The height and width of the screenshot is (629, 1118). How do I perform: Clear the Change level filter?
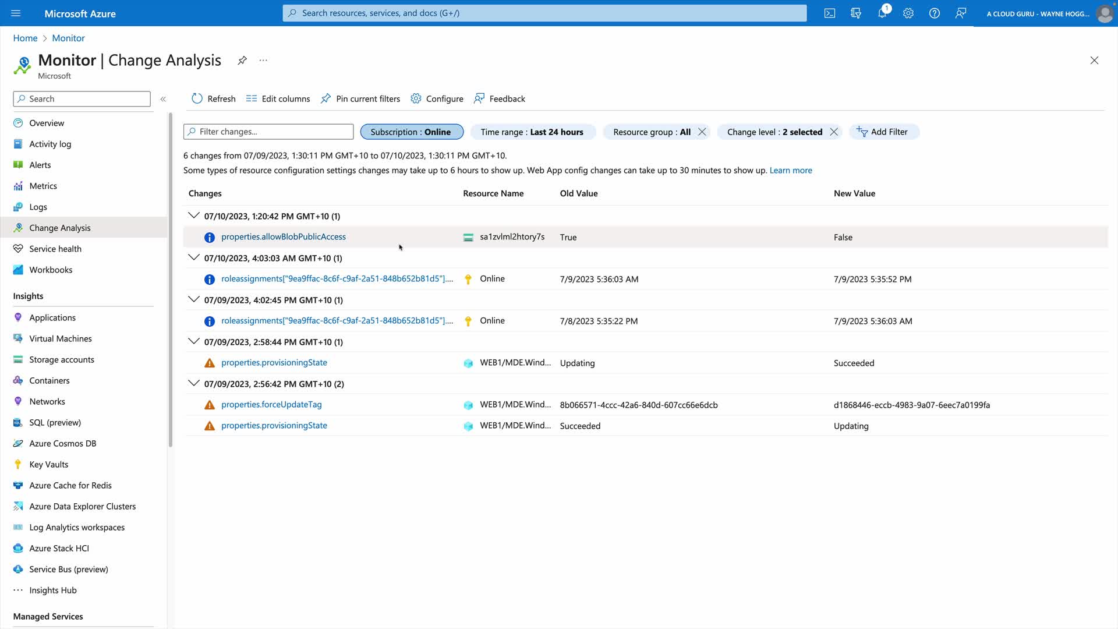[834, 132]
